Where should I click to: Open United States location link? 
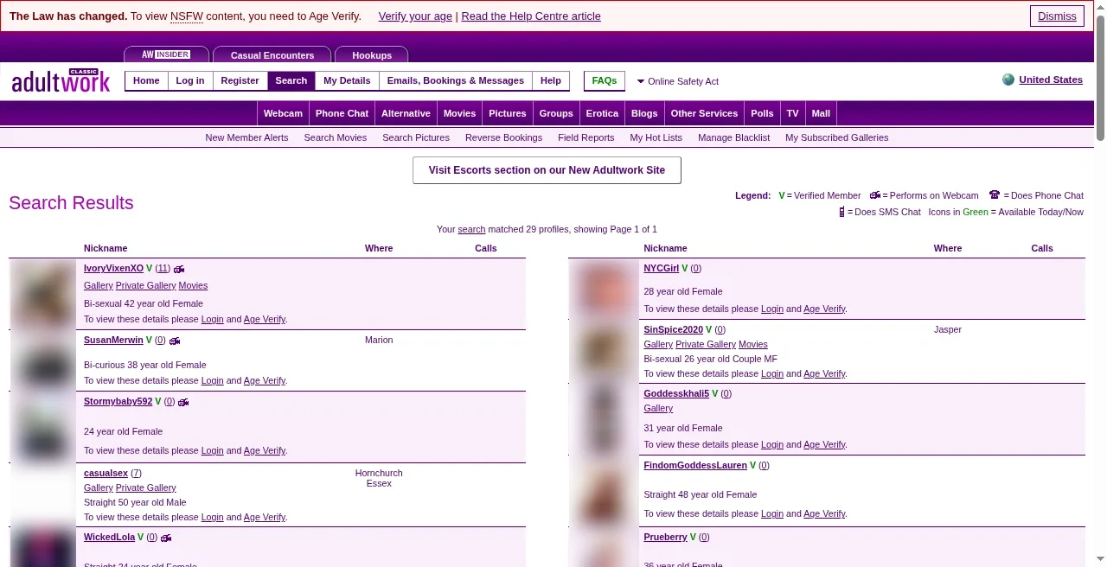tap(1051, 80)
